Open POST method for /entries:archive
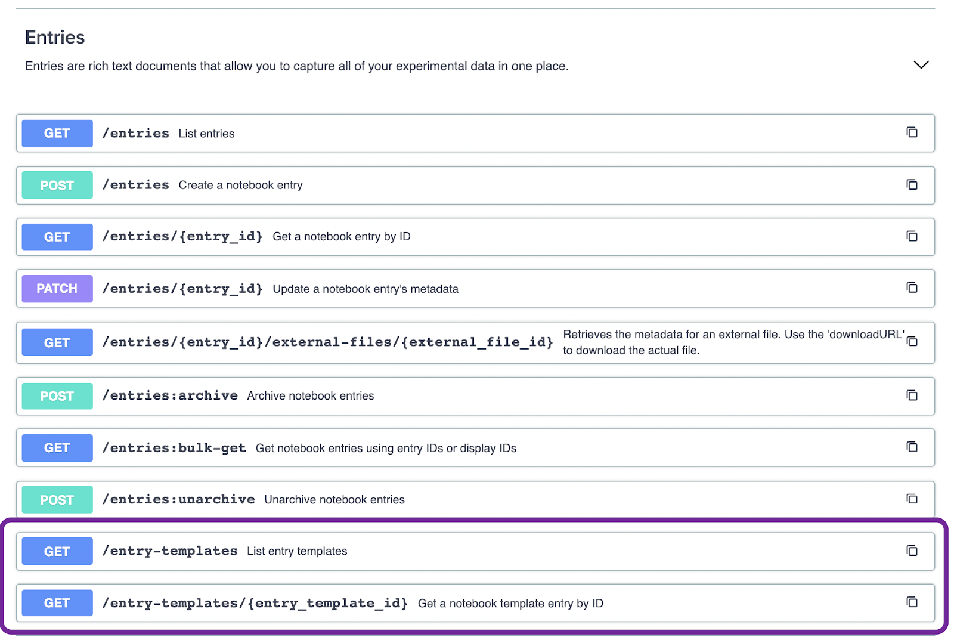Image resolution: width=954 pixels, height=643 pixels. pos(57,396)
